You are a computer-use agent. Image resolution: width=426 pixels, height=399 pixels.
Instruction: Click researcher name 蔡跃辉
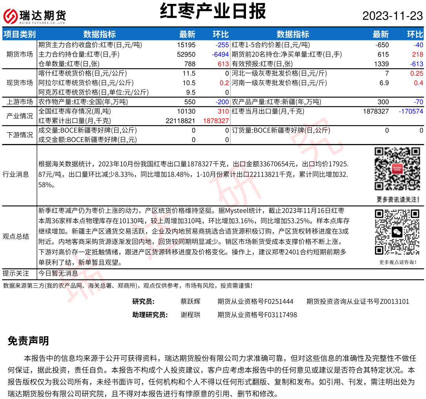(190, 302)
